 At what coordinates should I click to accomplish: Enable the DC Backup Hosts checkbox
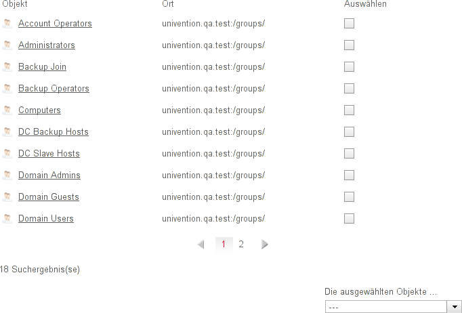[x=350, y=132]
